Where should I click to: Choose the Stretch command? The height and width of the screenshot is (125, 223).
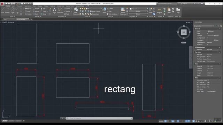[28, 14]
